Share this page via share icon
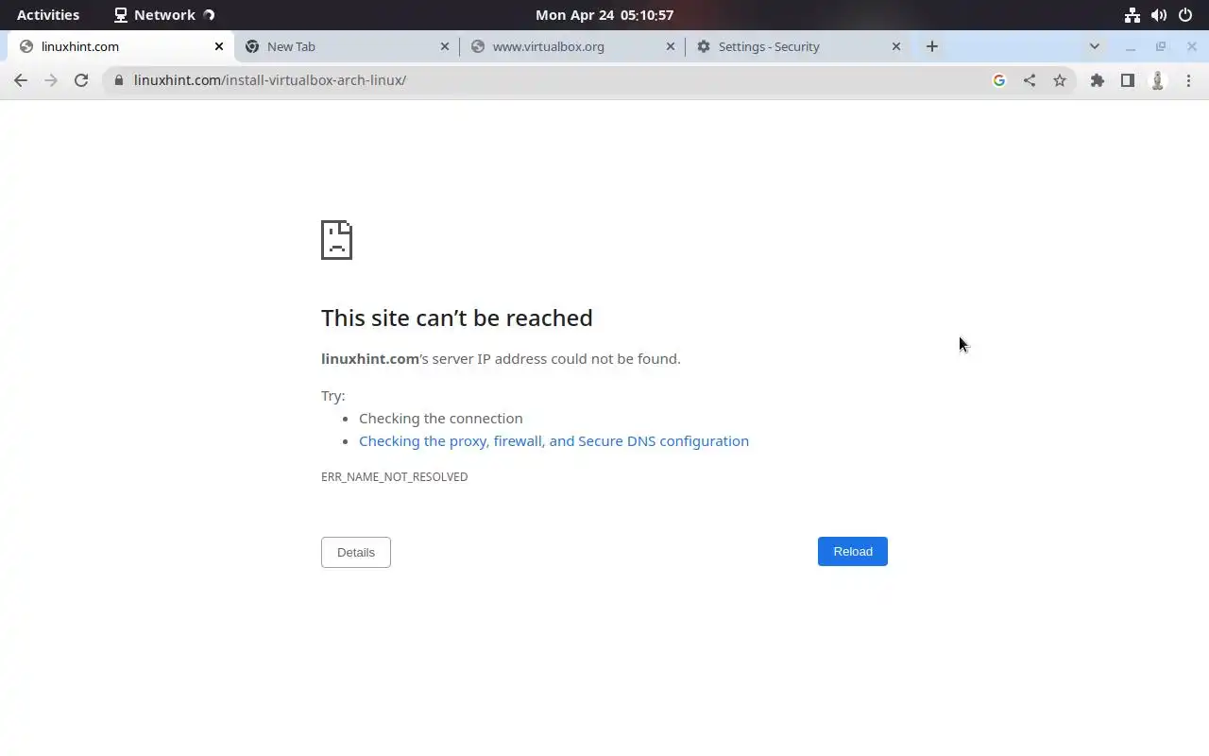 (x=1030, y=80)
